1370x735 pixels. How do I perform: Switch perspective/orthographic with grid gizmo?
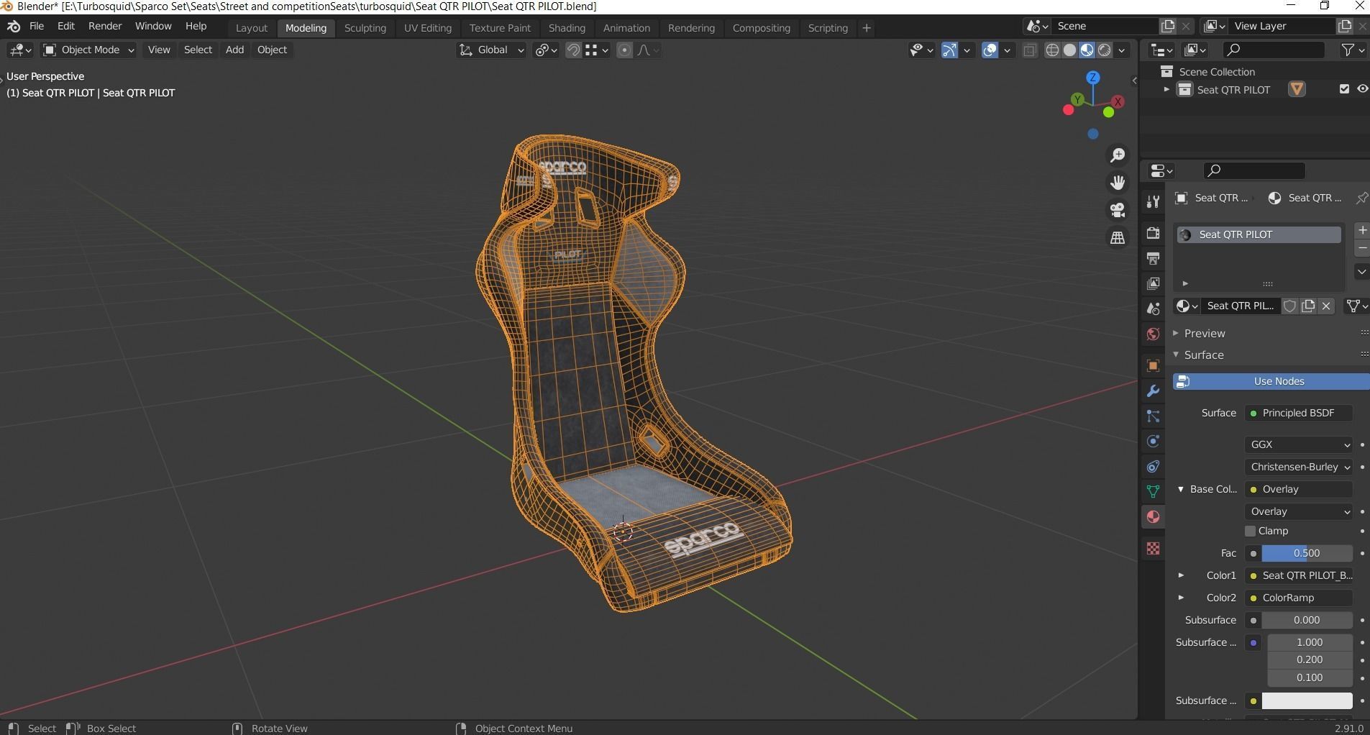1118,237
